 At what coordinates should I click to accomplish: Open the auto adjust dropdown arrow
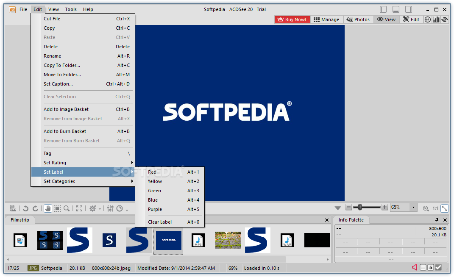tap(100, 209)
